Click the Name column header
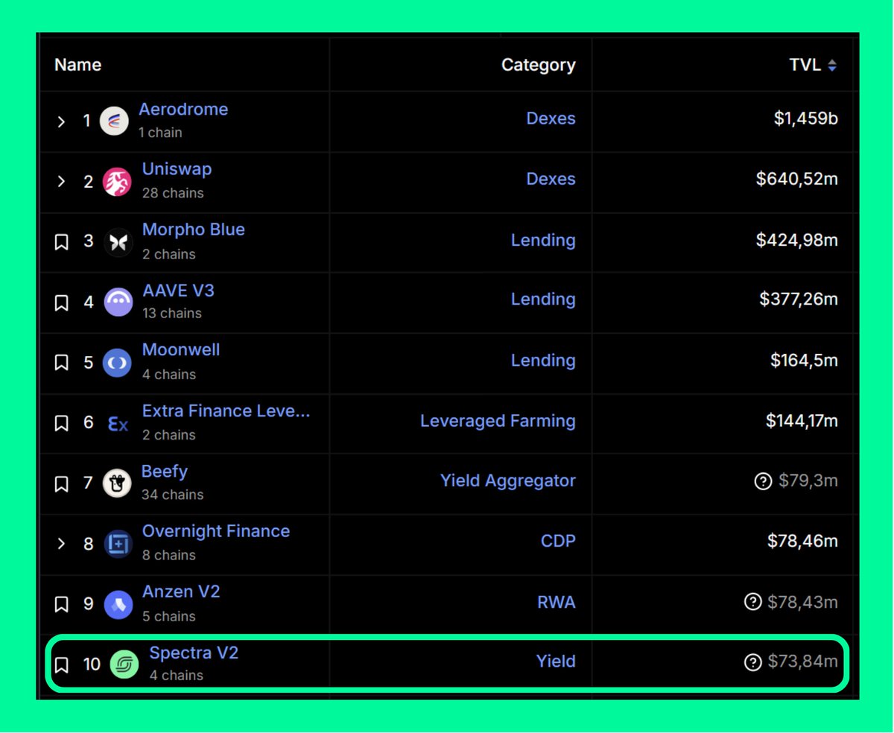The image size is (894, 733). tap(78, 65)
